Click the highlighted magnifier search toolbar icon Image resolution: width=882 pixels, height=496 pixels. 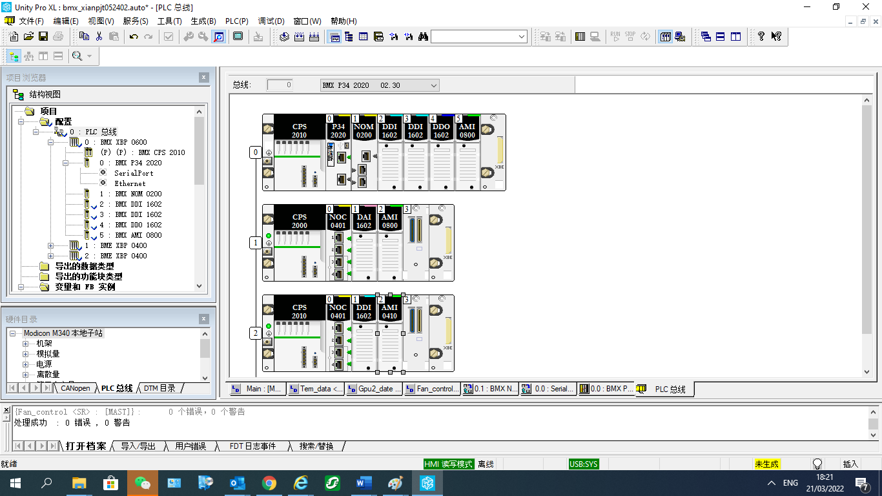click(218, 37)
